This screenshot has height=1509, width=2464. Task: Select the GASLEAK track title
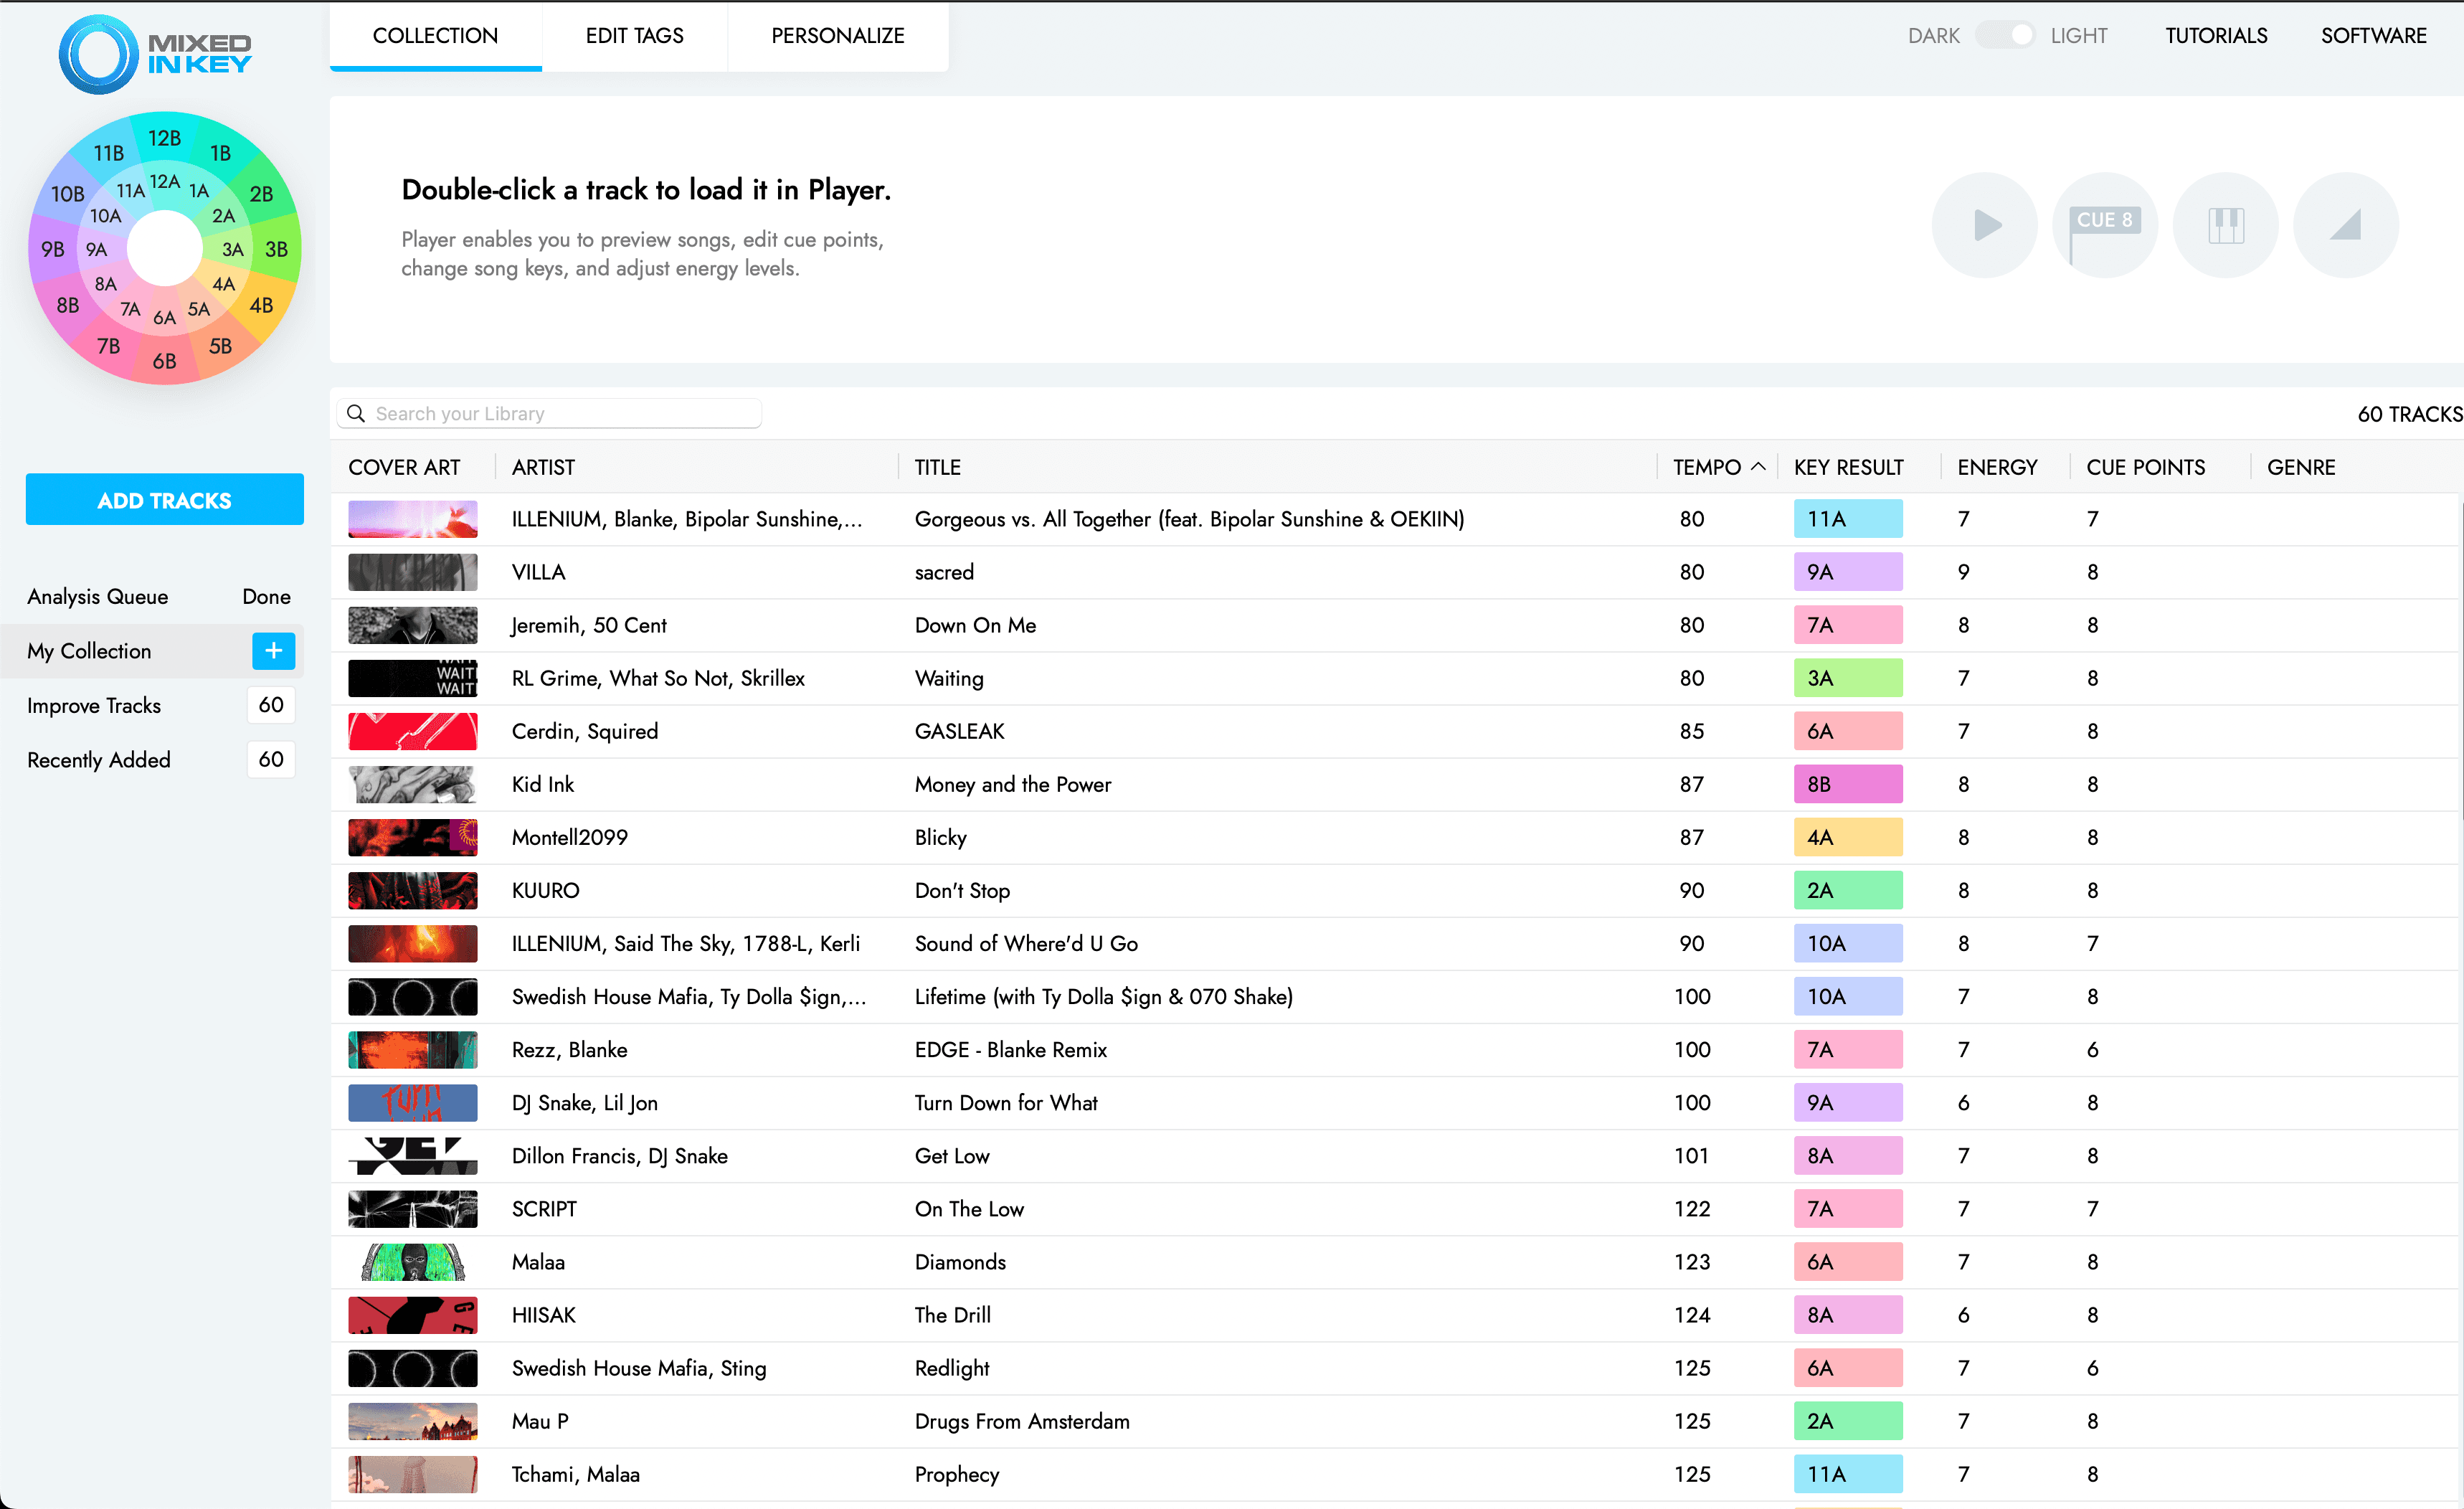pyautogui.click(x=959, y=731)
